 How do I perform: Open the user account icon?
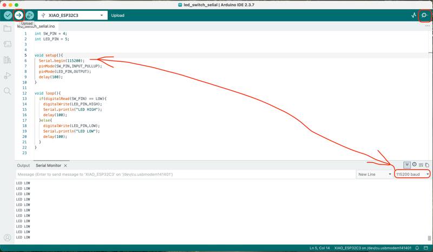[8, 237]
